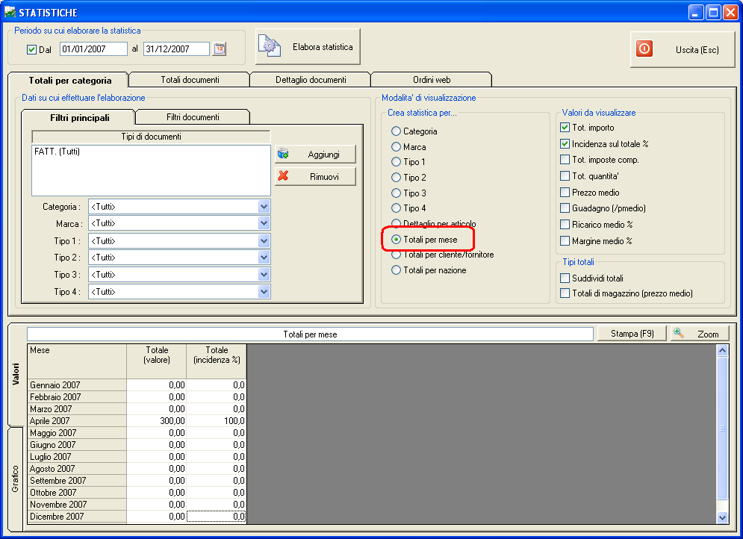Screen dimensions: 743x539
Task: Toggle the Suddividi totali checkbox
Action: (565, 278)
